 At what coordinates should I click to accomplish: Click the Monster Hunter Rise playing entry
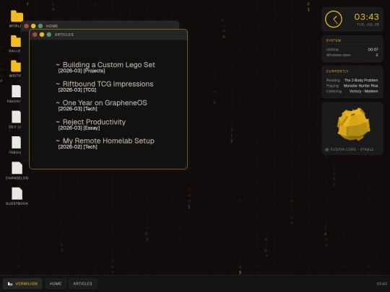click(x=360, y=86)
